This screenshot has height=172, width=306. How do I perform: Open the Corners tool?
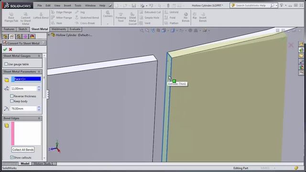(108, 14)
